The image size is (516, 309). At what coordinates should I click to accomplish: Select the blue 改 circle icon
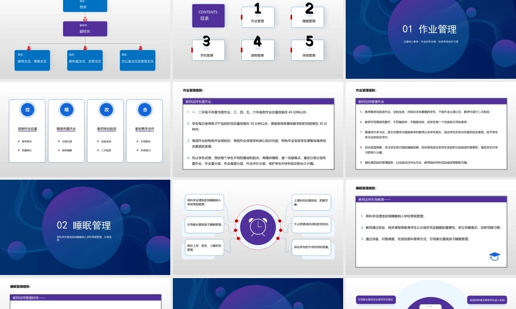106,110
